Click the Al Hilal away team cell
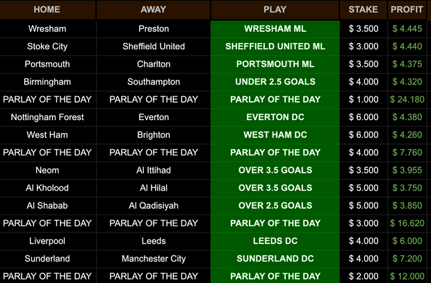 click(x=153, y=188)
